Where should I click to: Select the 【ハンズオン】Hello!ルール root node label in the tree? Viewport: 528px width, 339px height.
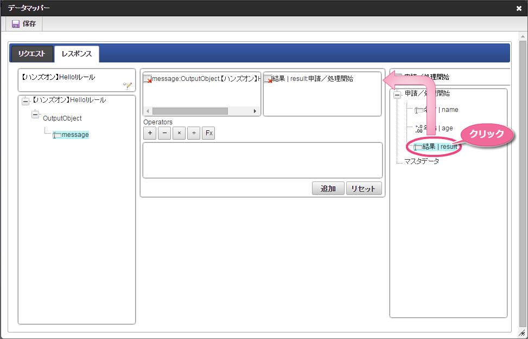pyautogui.click(x=69, y=100)
